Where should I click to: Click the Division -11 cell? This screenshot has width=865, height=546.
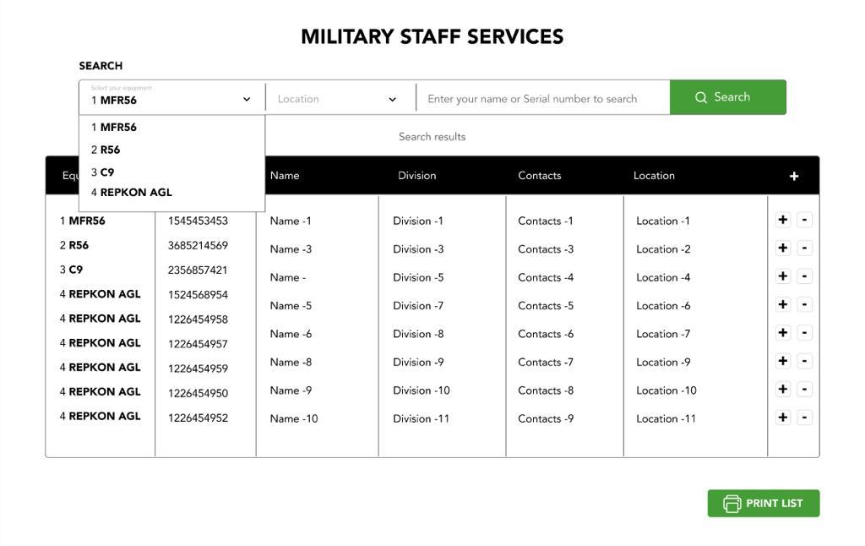pyautogui.click(x=421, y=418)
